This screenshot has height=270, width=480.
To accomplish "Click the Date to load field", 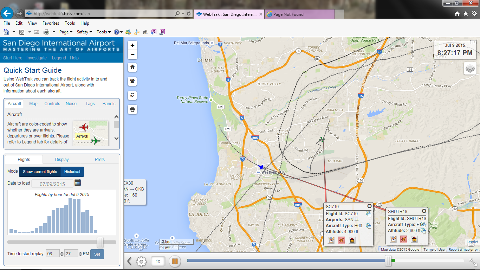I will coord(52,184).
